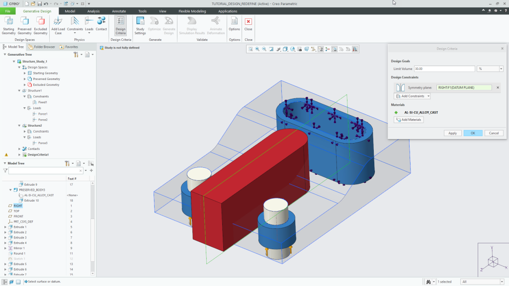
Task: Click the New file icon
Action: click(27, 3)
